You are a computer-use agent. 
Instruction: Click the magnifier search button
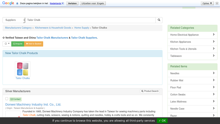(x=159, y=20)
